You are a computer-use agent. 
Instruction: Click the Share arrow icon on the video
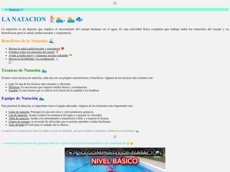click(x=157, y=153)
